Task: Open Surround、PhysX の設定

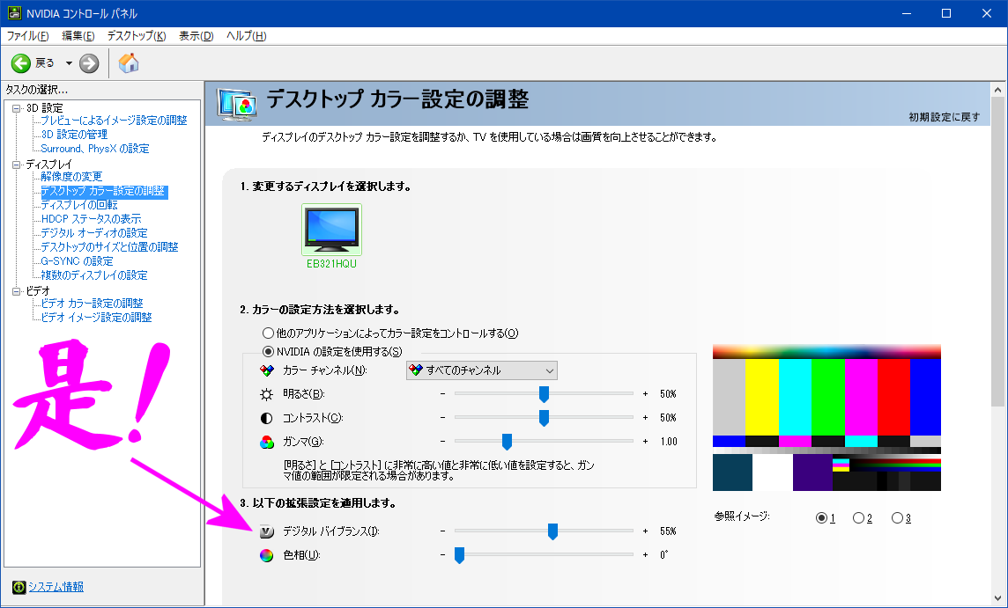Action: coord(94,149)
